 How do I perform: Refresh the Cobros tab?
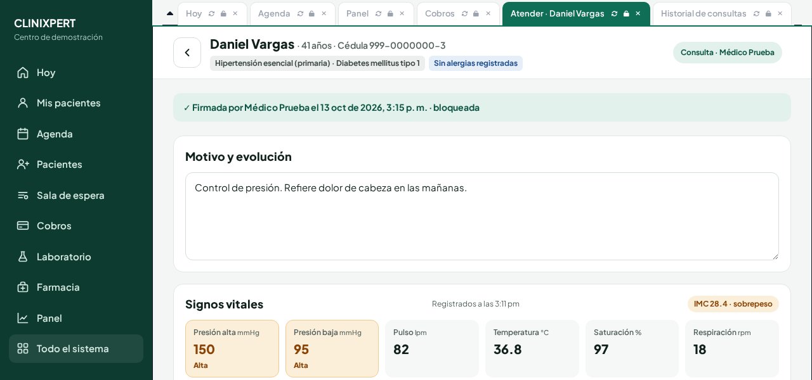click(464, 13)
